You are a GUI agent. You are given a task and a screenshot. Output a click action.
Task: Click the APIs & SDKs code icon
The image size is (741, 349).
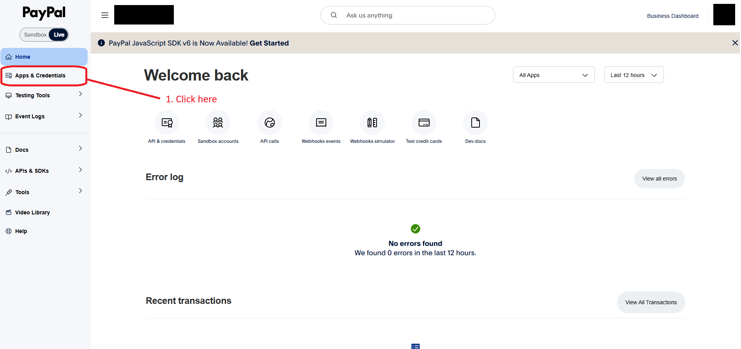pos(9,171)
